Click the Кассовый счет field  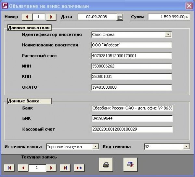tap(132, 129)
